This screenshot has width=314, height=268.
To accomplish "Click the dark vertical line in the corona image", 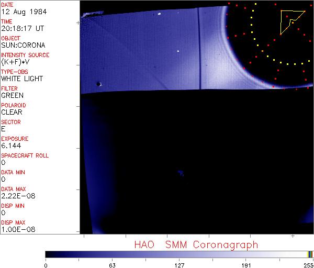I will 199,47.
